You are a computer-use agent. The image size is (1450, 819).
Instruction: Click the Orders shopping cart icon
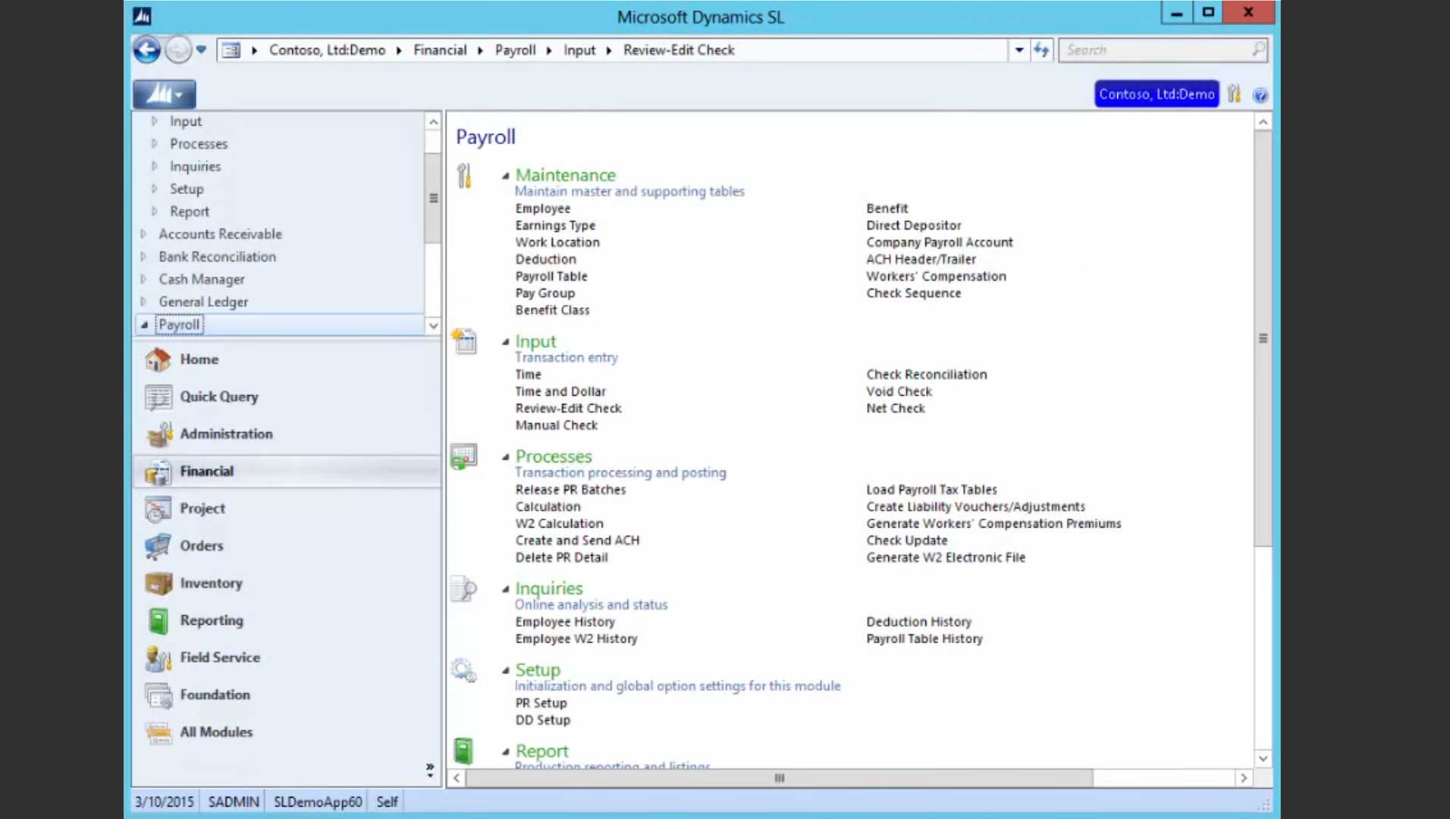click(x=158, y=546)
